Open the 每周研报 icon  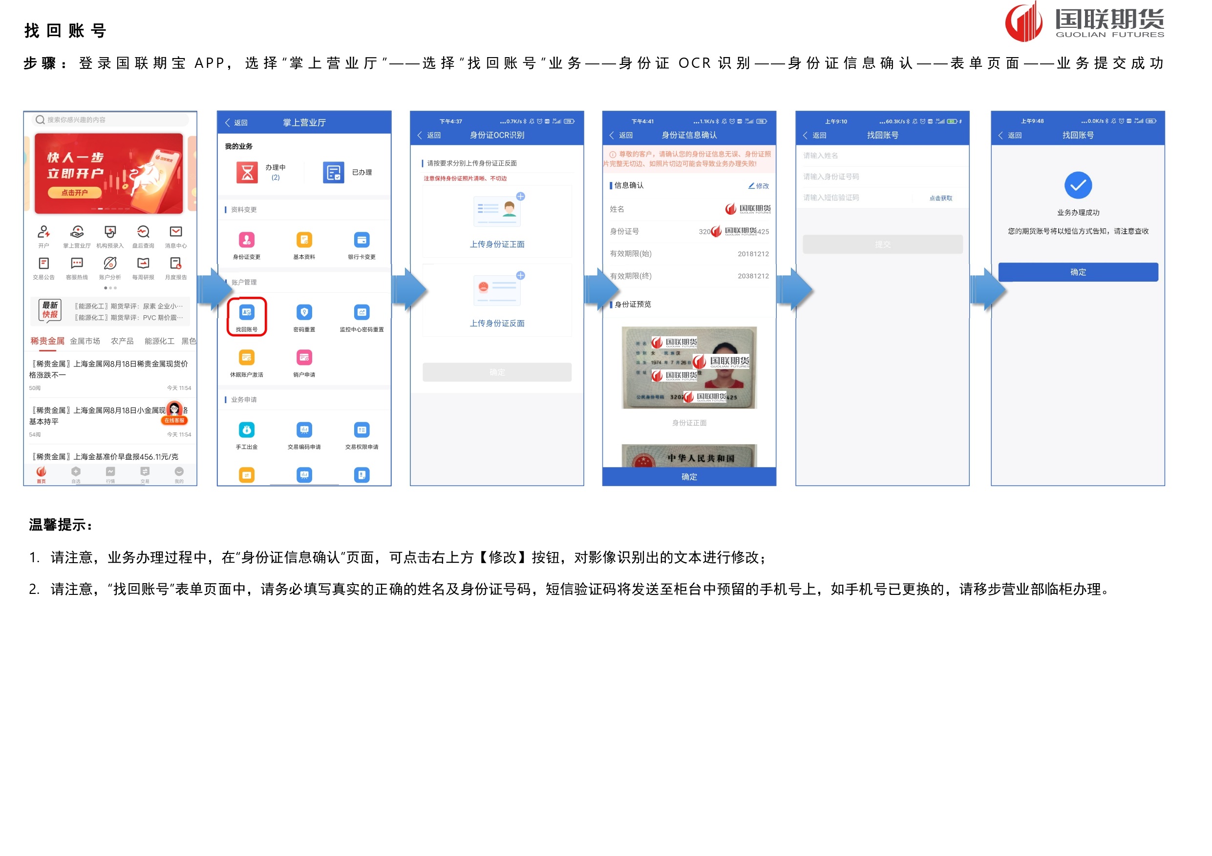click(143, 264)
